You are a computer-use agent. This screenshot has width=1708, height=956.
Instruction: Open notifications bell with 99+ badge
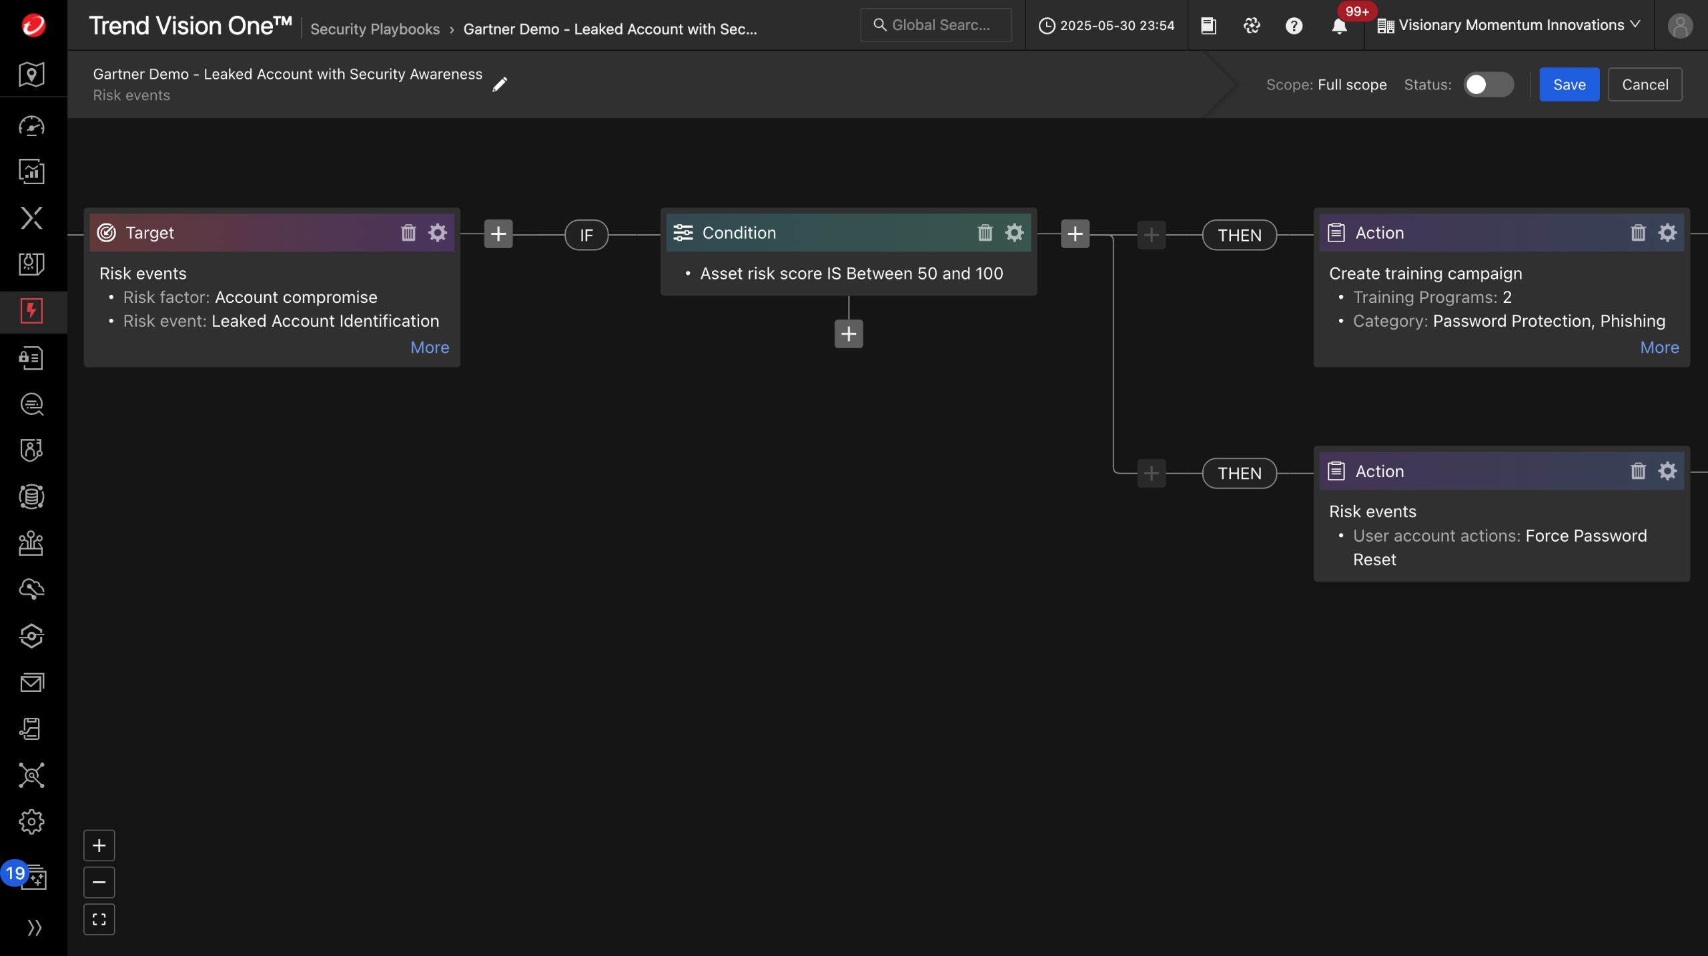(x=1338, y=26)
